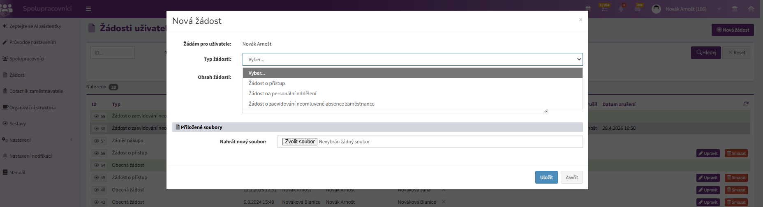Click the refresh icon in the table header
This screenshot has width=763, height=207.
tap(746, 104)
